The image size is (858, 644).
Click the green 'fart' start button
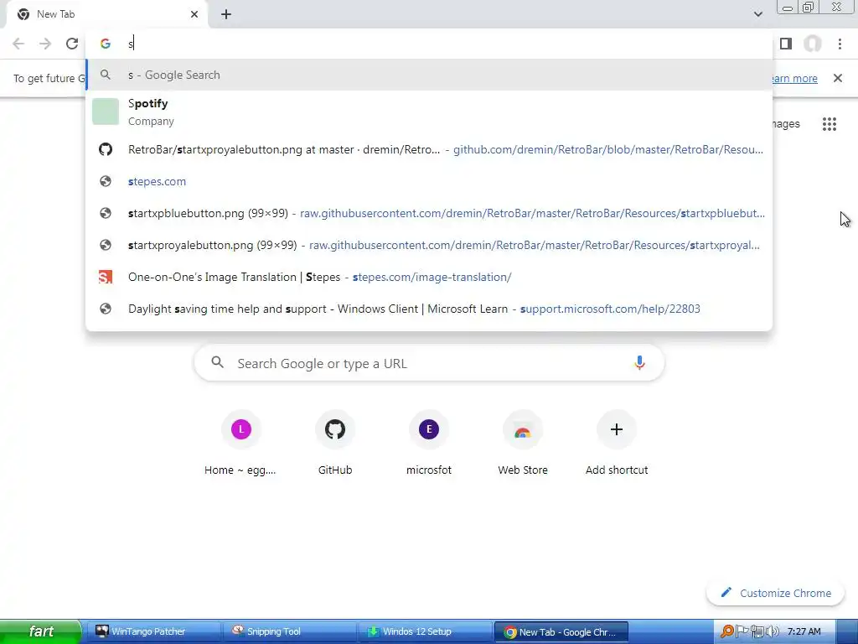click(40, 631)
